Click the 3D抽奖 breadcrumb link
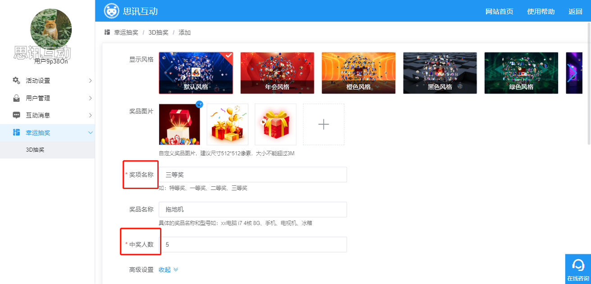 [158, 32]
